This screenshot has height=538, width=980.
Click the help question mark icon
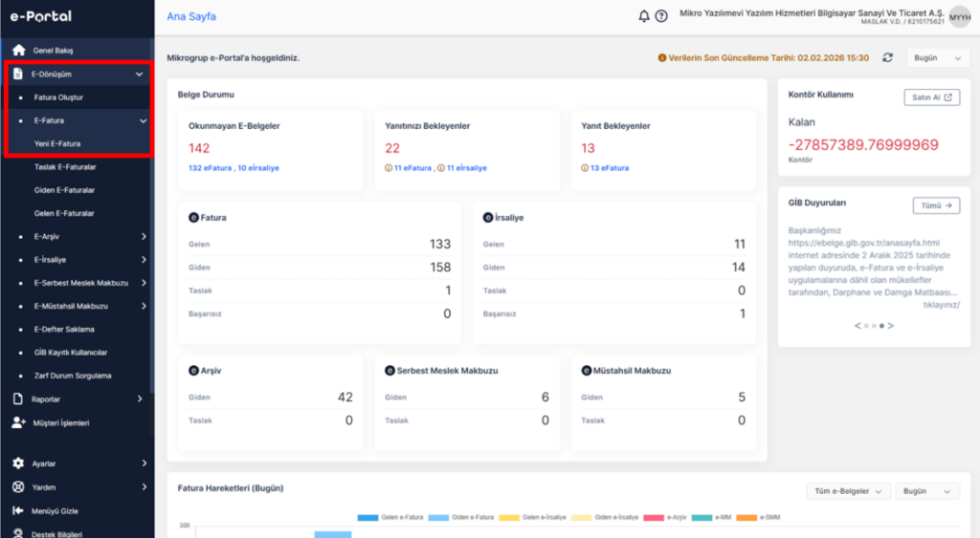click(661, 16)
